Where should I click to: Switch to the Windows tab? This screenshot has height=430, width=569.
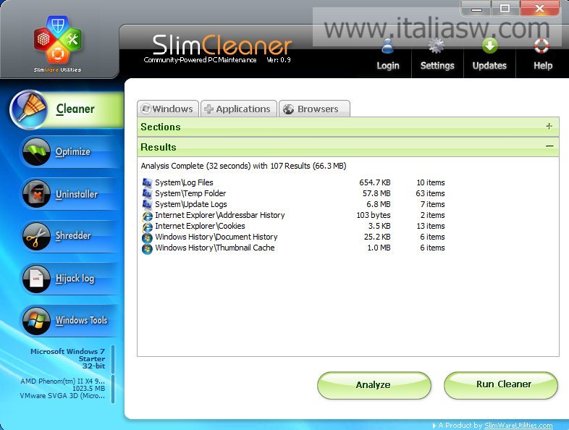point(168,109)
